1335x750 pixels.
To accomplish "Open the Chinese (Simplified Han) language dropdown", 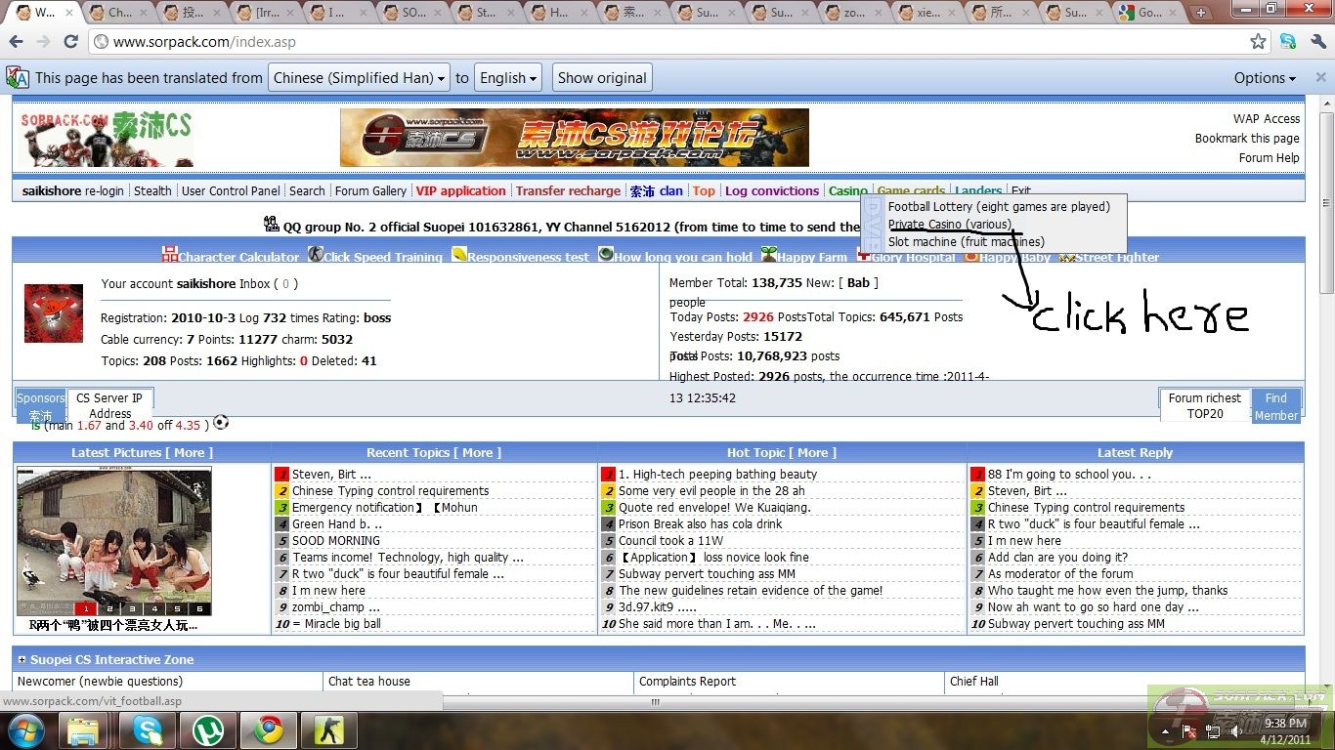I will (x=358, y=78).
